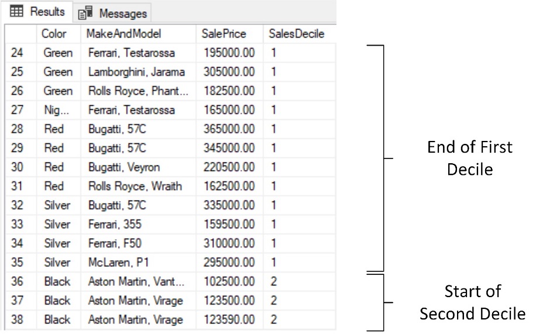
Task: Select row 36 row header
Action: click(x=18, y=281)
